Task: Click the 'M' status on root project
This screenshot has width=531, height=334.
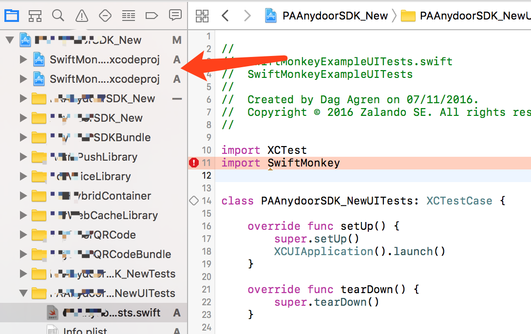Action: point(177,40)
